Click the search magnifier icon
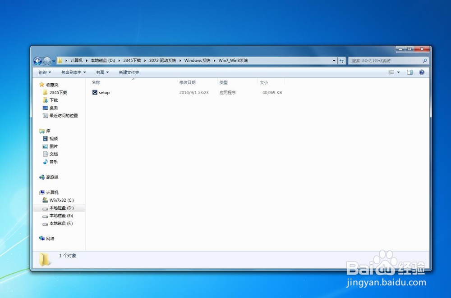 point(424,61)
